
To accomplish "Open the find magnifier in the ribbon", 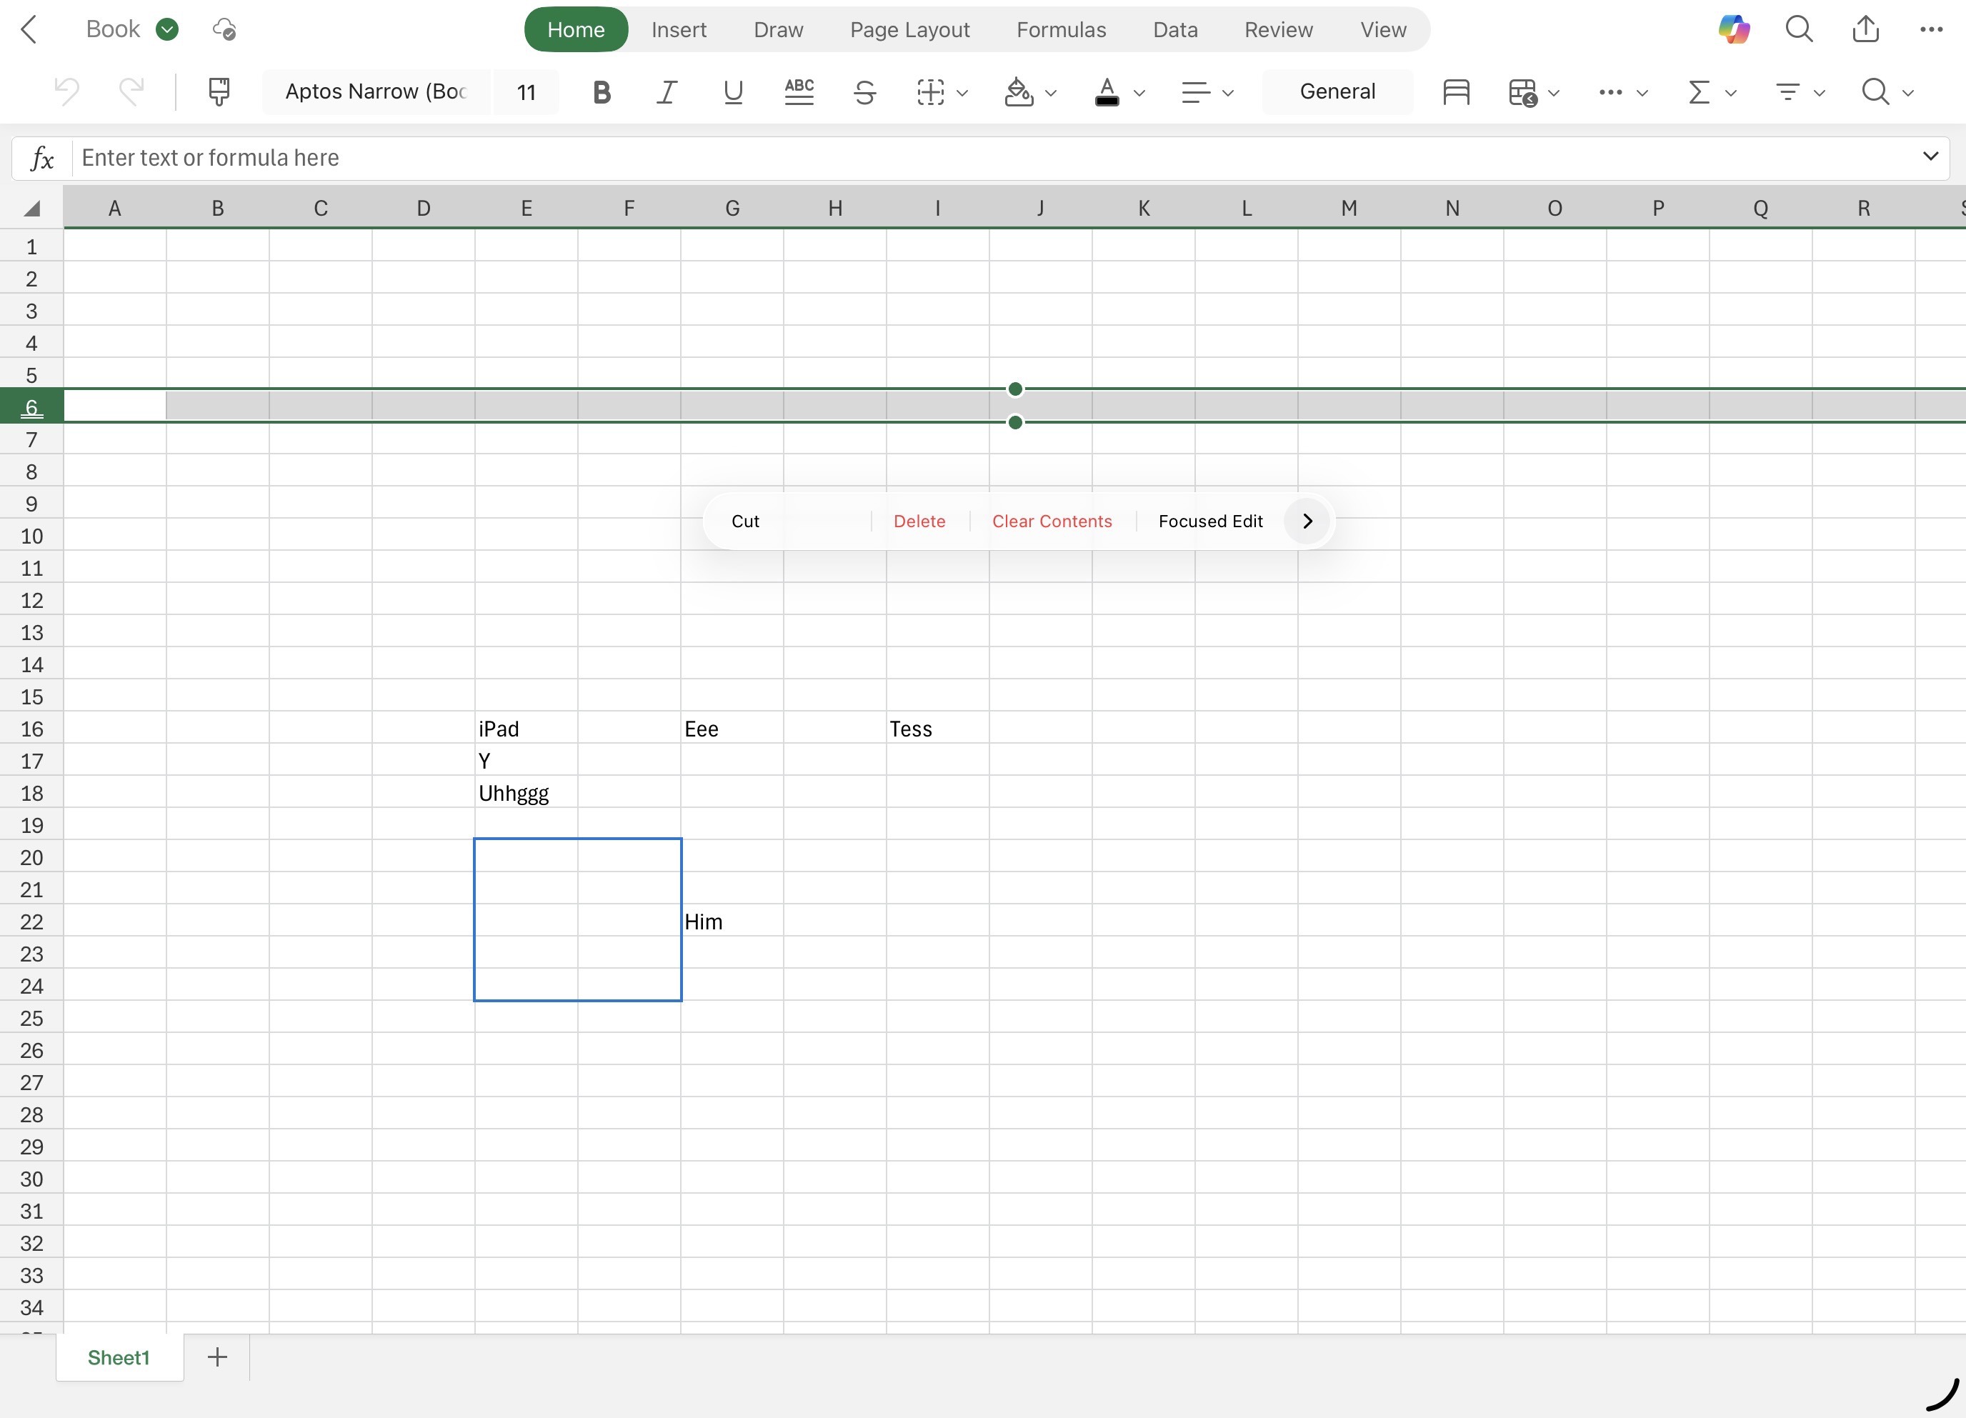I will pos(1875,92).
